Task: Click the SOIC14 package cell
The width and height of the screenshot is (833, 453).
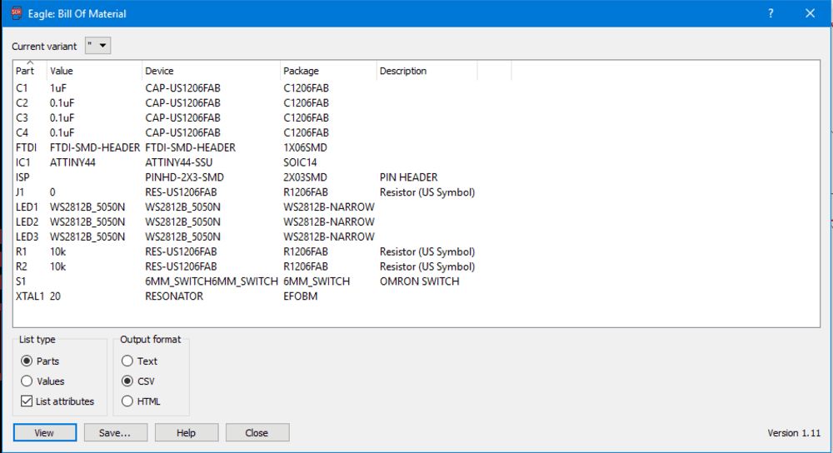Action: tap(300, 162)
